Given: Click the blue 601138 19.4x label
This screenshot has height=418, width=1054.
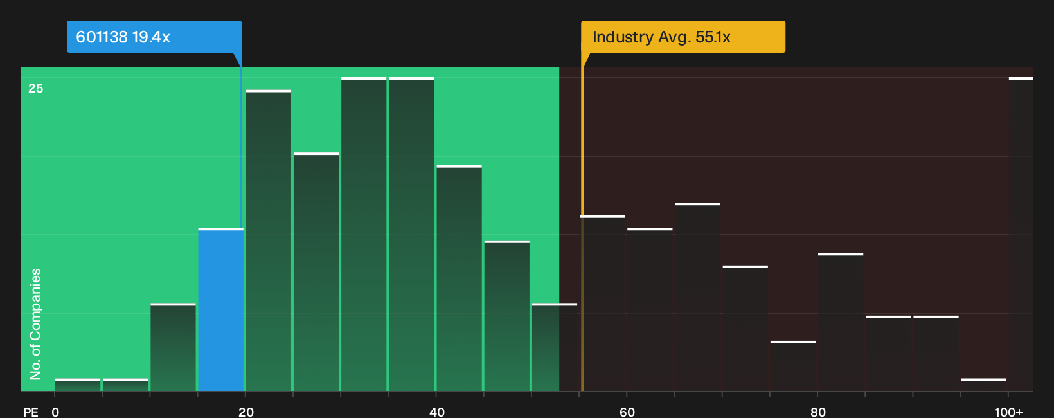Looking at the screenshot, I should (x=154, y=37).
